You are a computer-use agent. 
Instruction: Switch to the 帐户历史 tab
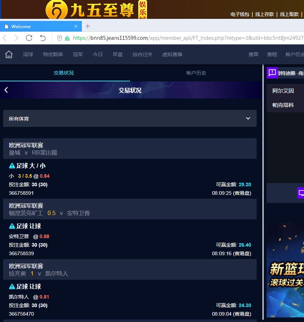tap(196, 73)
